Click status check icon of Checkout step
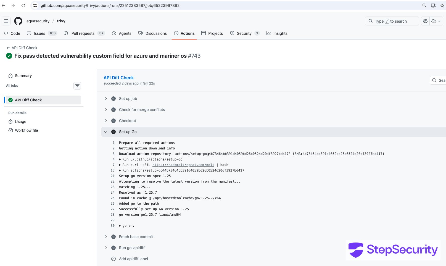The width and height of the screenshot is (446, 266). (114, 121)
